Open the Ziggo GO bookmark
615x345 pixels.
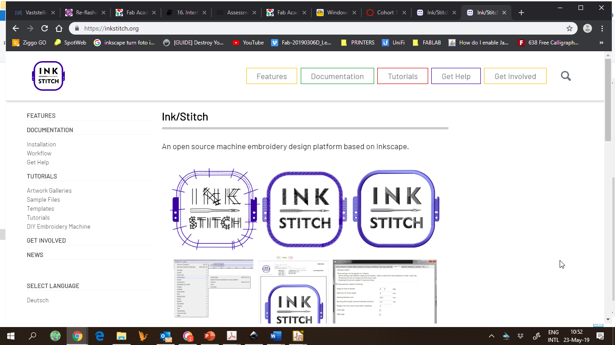pos(29,43)
